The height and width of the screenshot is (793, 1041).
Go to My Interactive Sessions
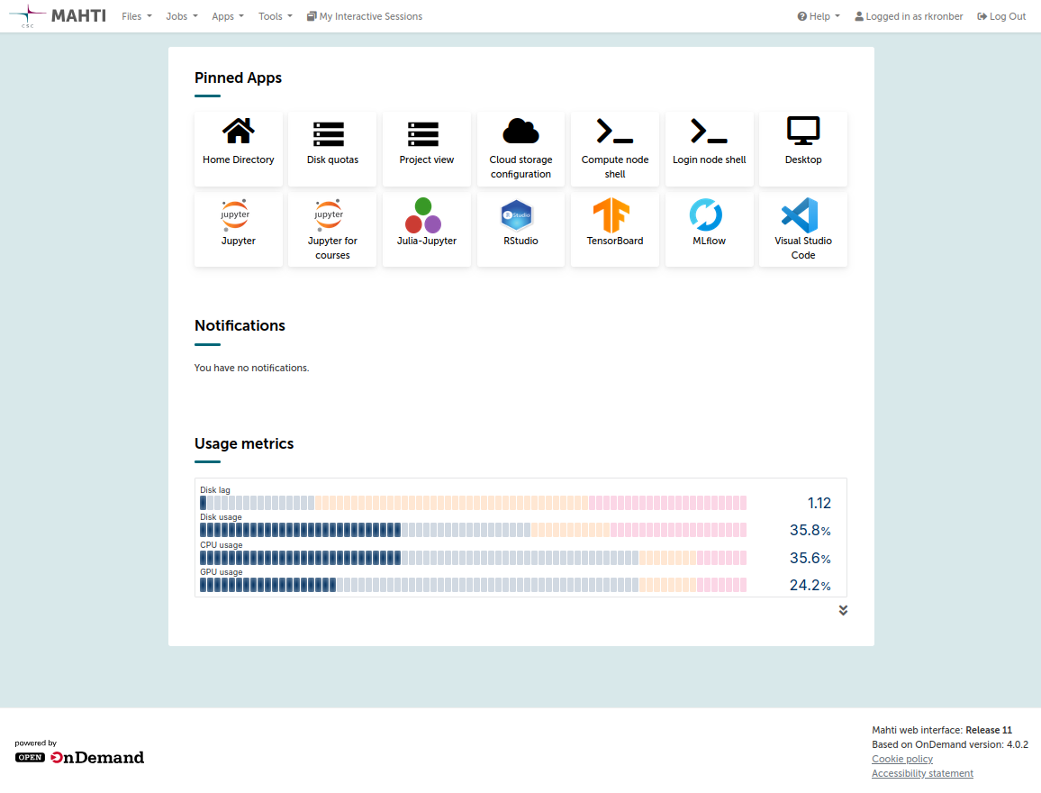365,16
